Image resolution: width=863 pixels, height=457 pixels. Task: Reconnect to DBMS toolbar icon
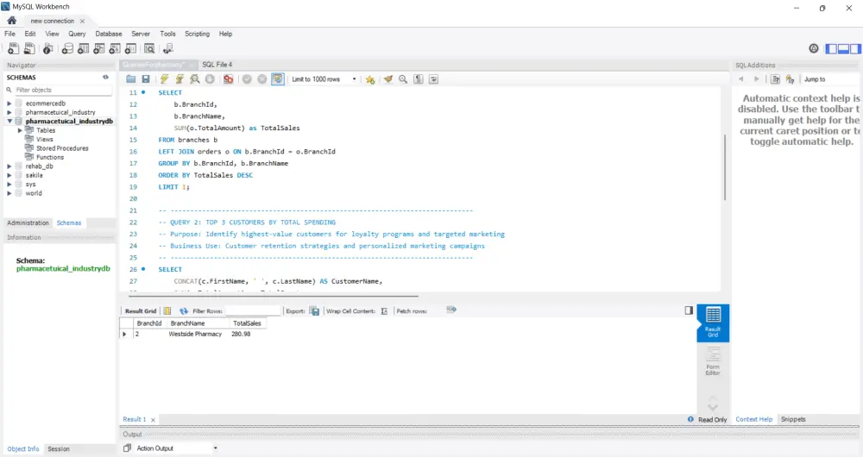coord(168,49)
